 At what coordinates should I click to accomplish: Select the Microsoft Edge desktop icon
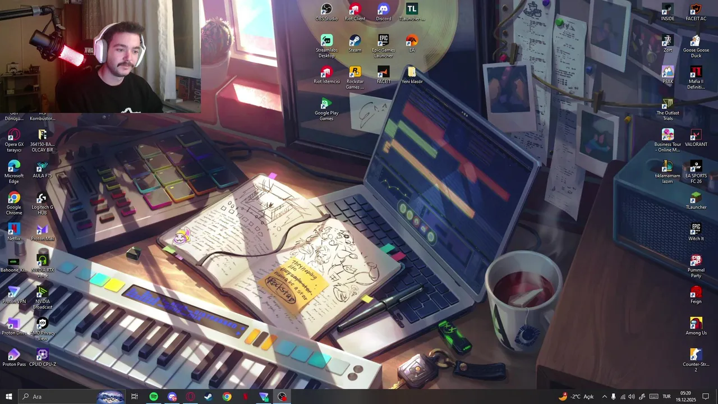coord(14,172)
